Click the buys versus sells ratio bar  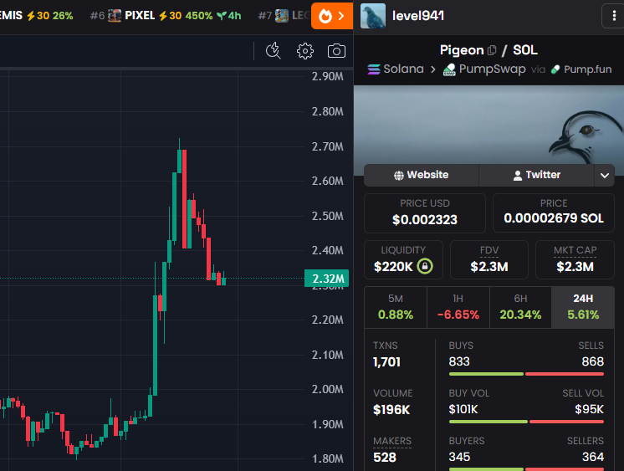[x=526, y=374]
